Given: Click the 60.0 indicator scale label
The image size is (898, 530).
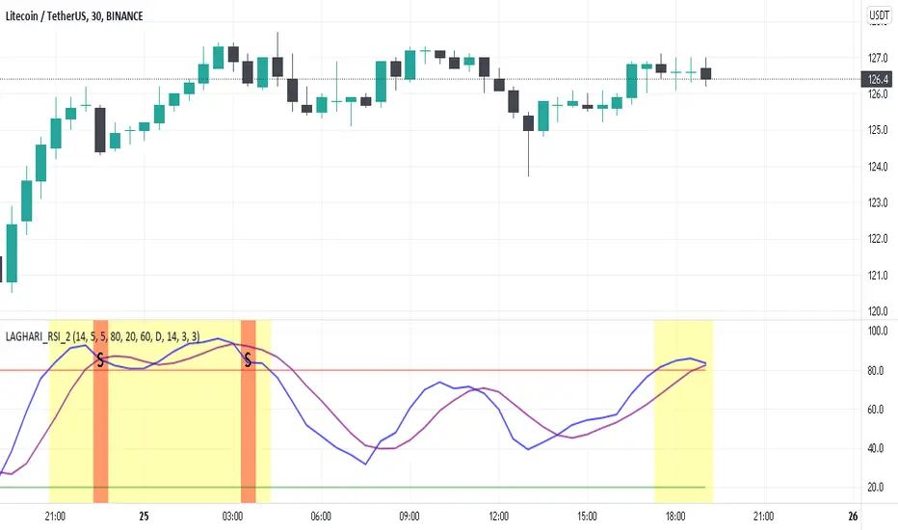Looking at the screenshot, I should coord(876,410).
